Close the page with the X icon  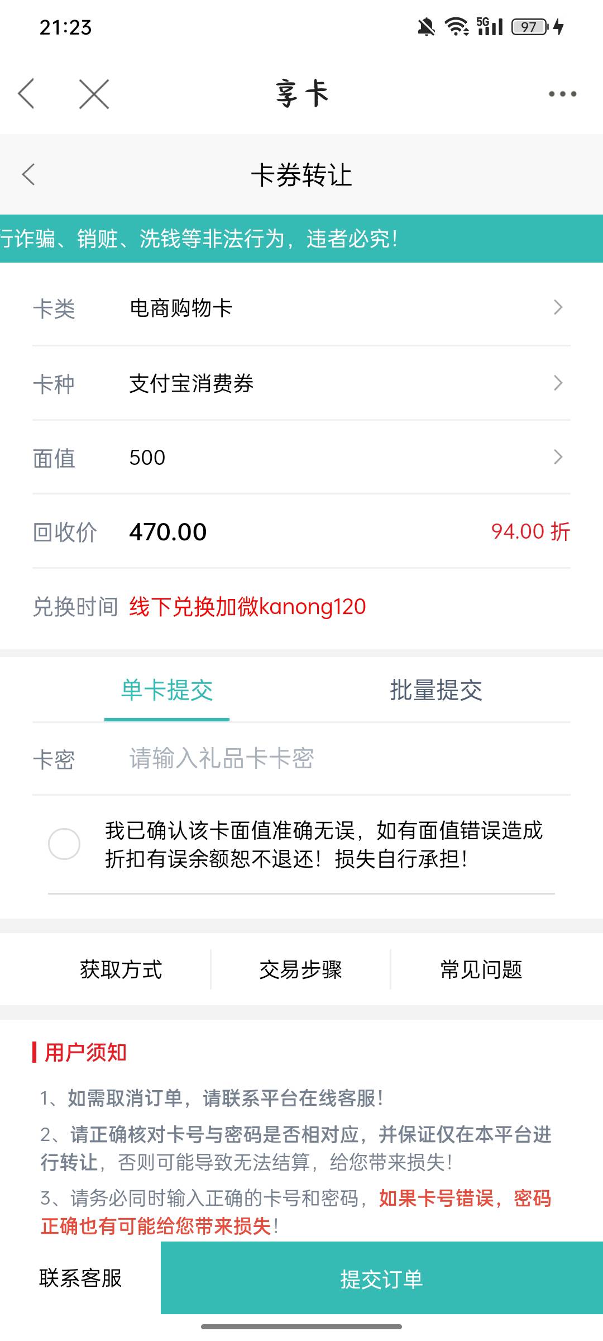(94, 93)
